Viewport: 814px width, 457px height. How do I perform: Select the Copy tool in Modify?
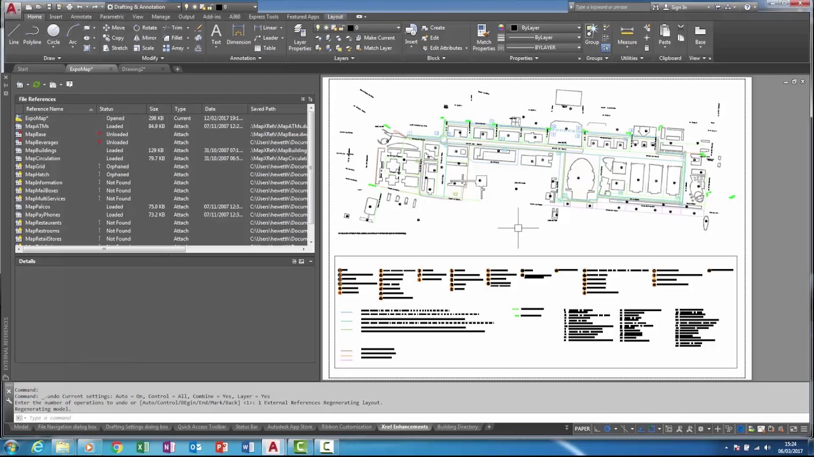(x=113, y=38)
